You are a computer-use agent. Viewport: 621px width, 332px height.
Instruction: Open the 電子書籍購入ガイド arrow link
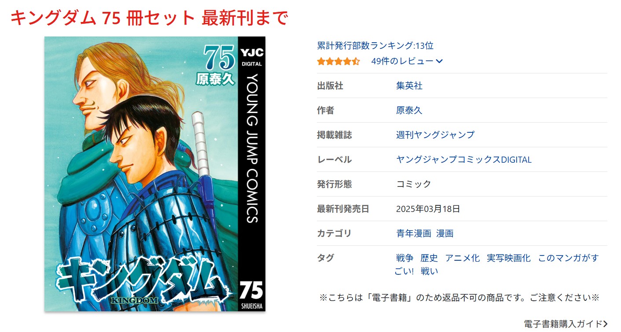tap(566, 324)
